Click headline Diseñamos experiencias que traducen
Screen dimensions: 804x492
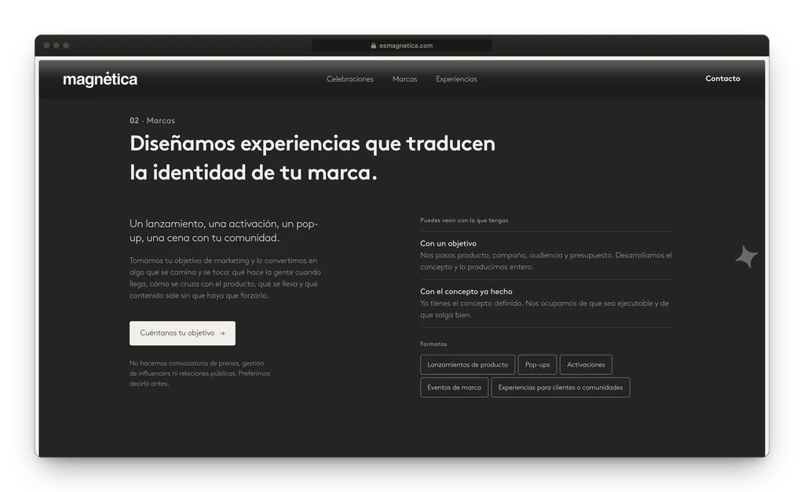312,144
